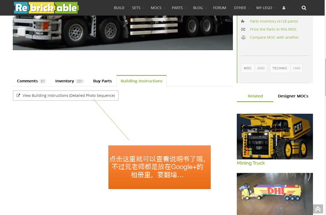Expand the MOCS dropdown menu
This screenshot has height=215, width=326.
[158, 8]
